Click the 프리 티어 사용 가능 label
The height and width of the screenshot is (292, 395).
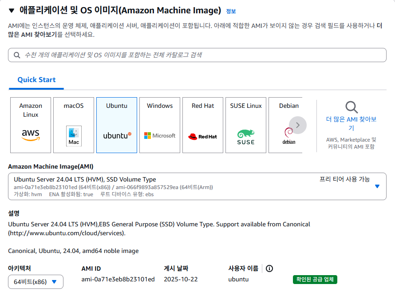coord(344,179)
